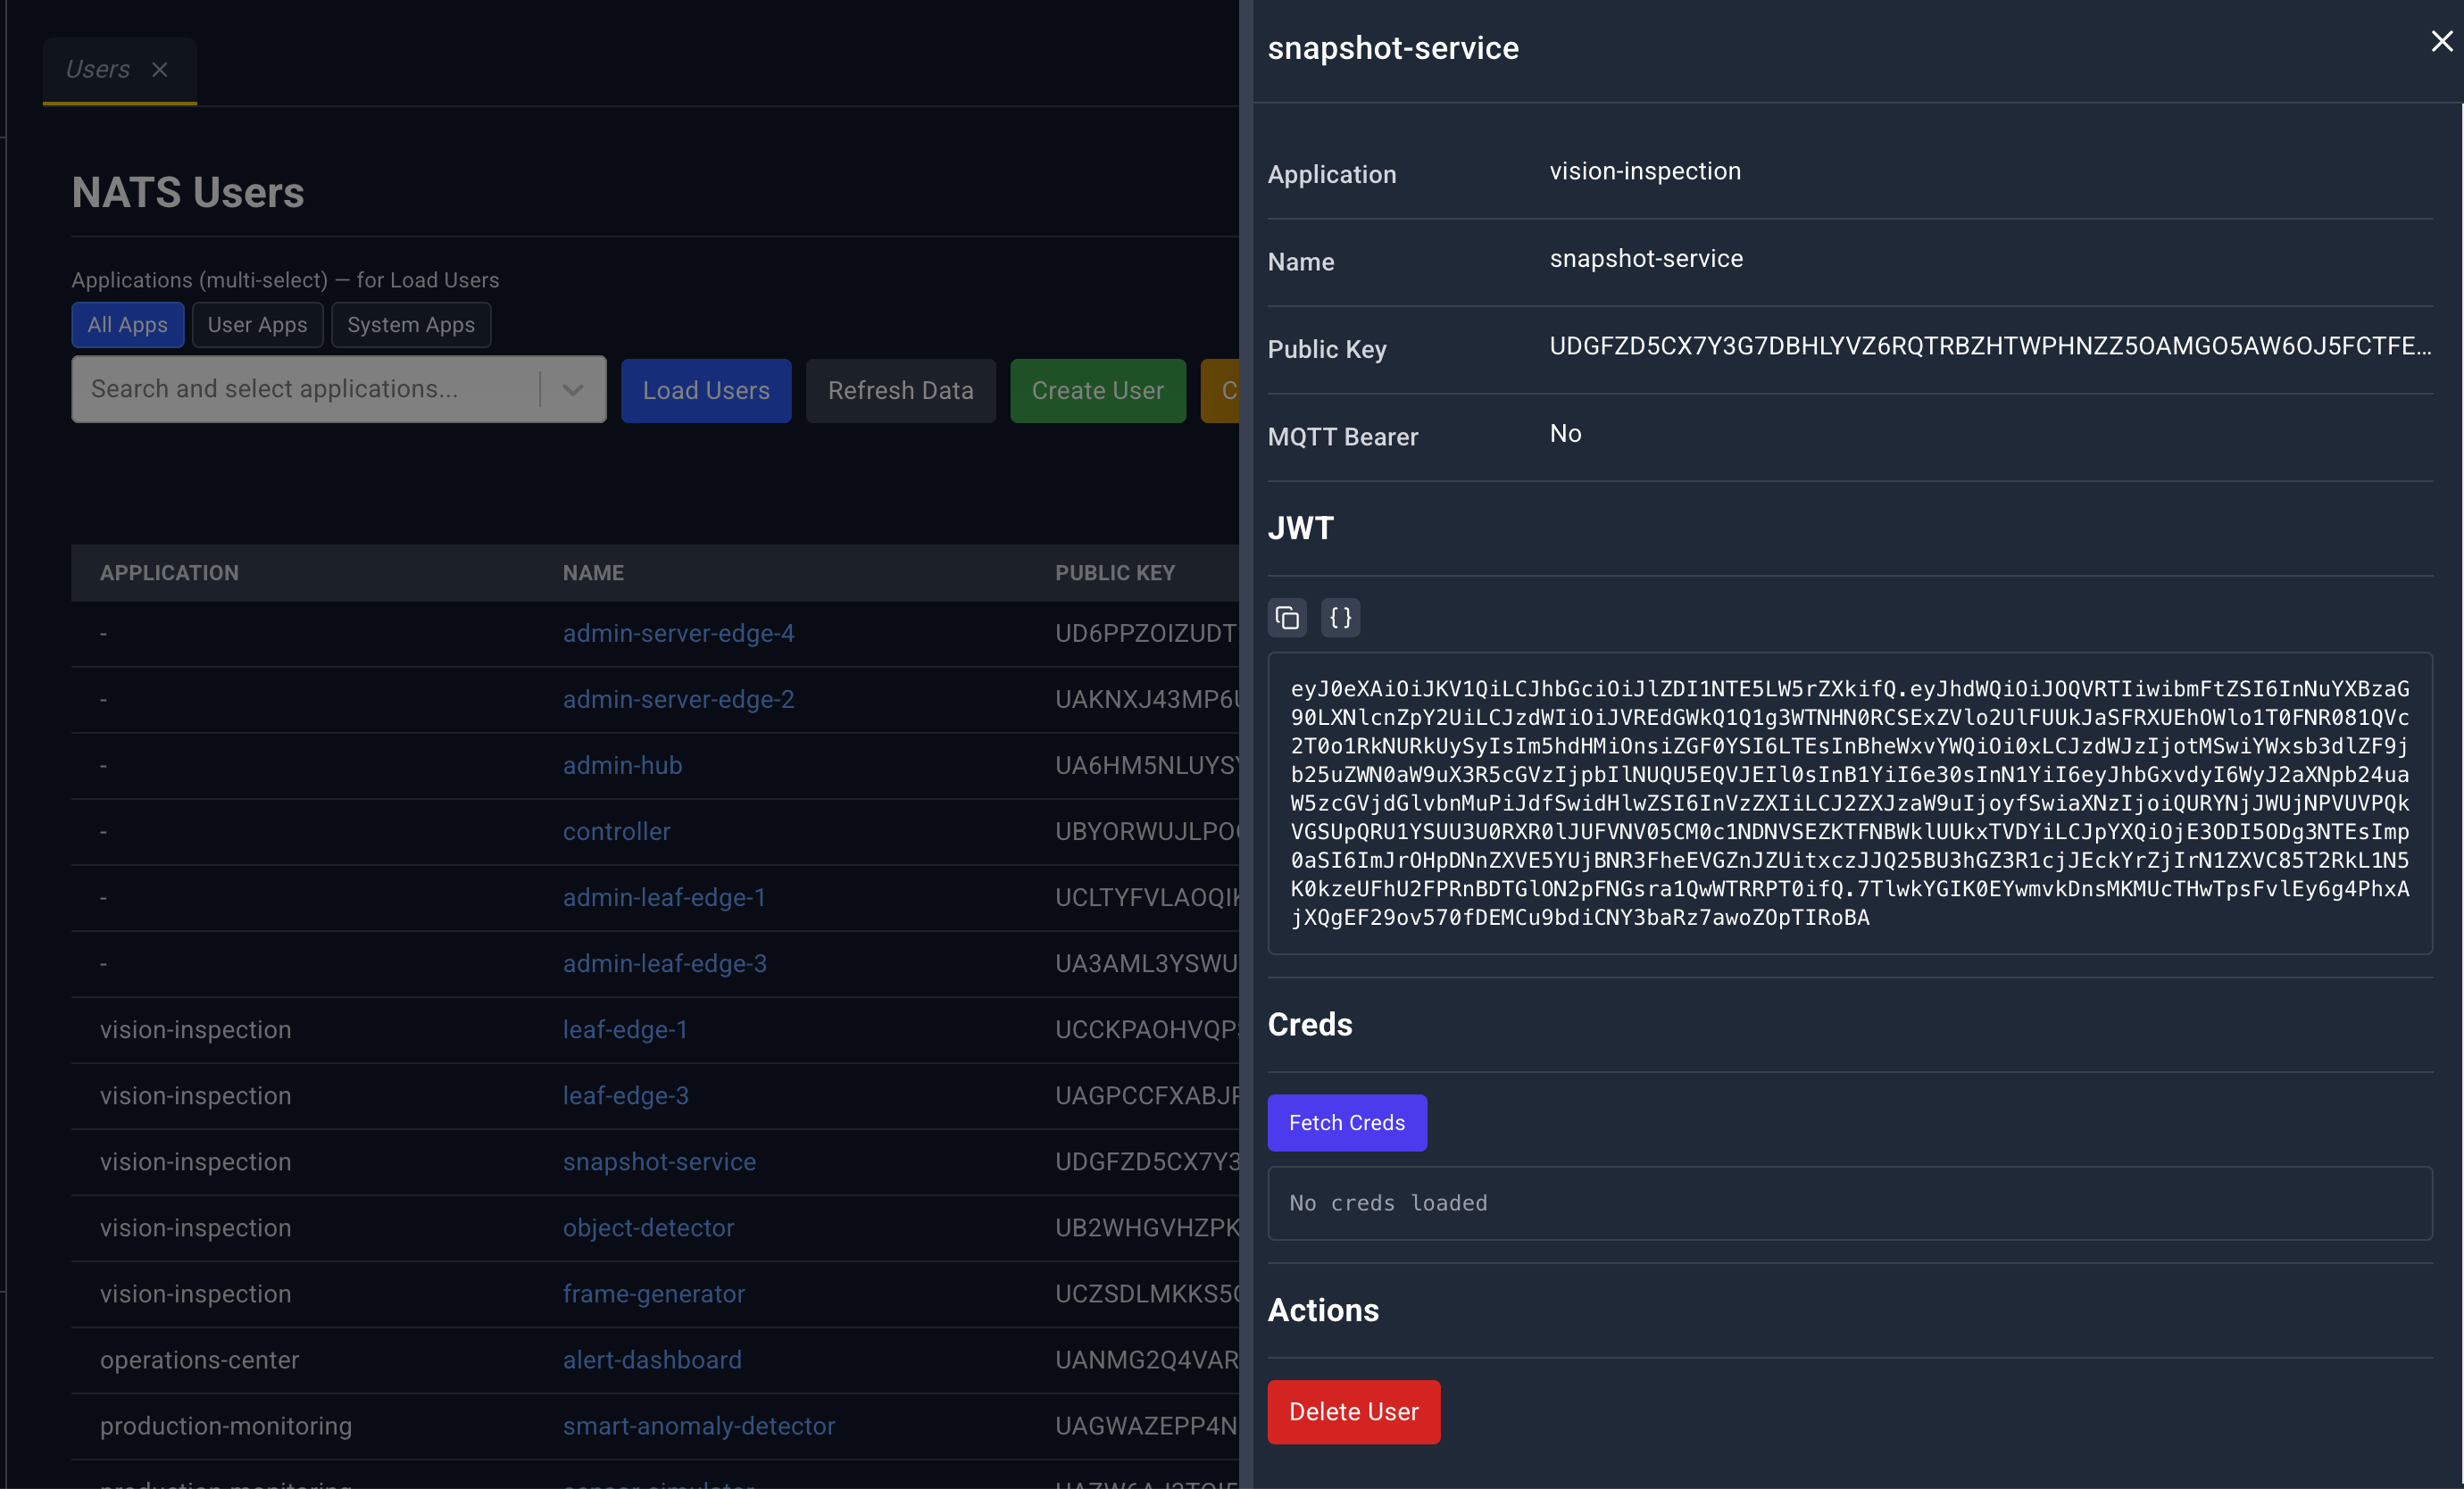Open the admin-hub user link

point(622,765)
